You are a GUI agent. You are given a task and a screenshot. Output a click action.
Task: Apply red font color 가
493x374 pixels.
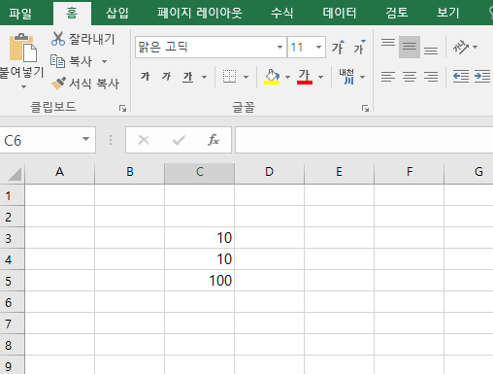click(x=305, y=77)
